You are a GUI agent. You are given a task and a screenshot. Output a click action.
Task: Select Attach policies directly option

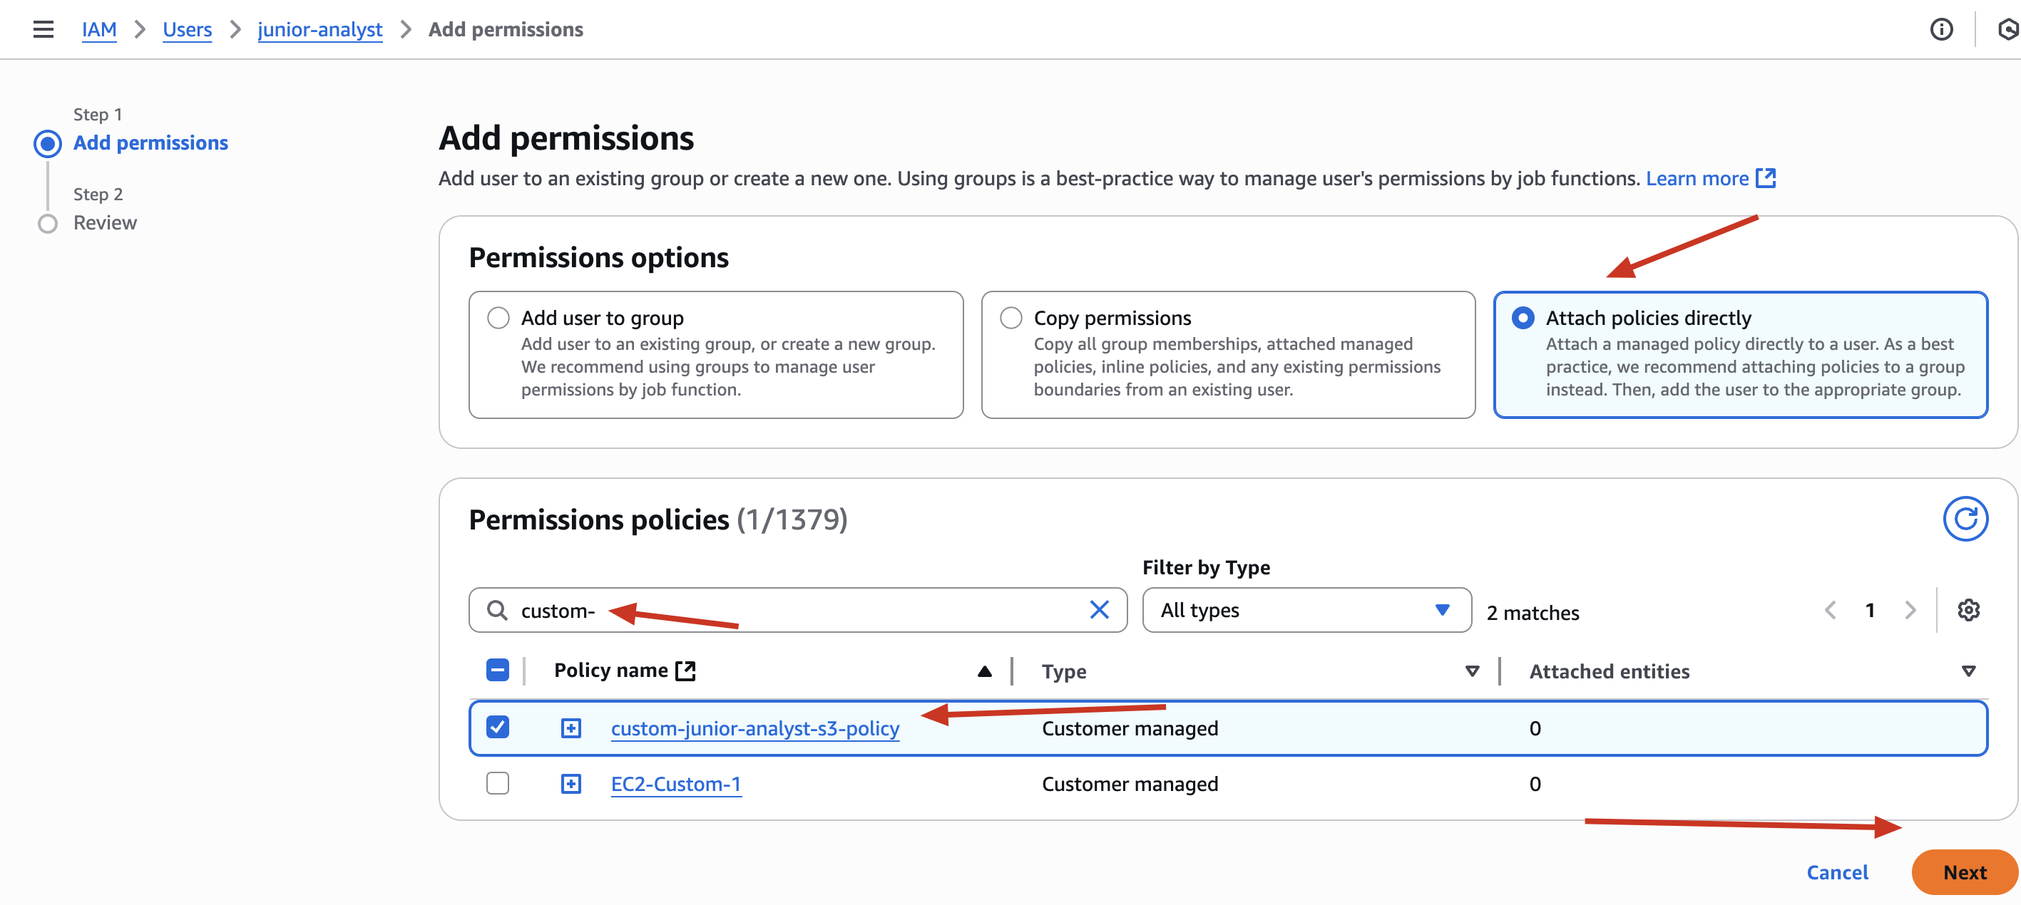coord(1523,318)
